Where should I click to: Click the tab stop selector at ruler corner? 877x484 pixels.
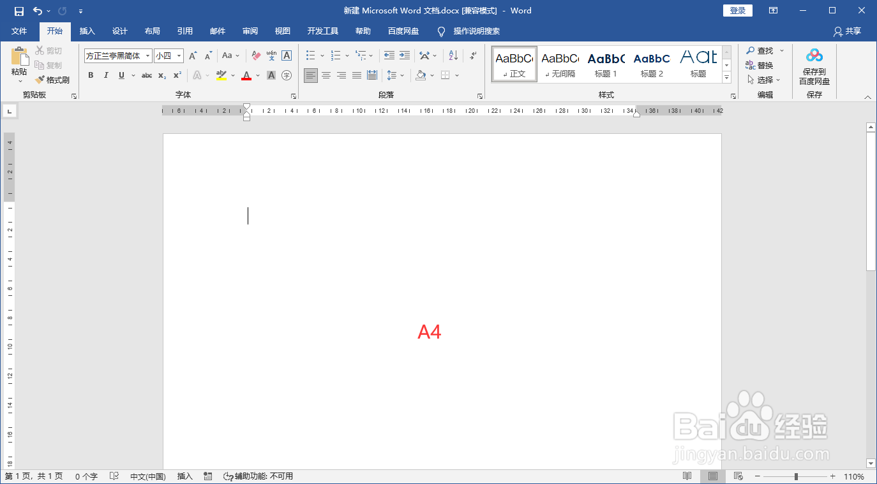[10, 112]
